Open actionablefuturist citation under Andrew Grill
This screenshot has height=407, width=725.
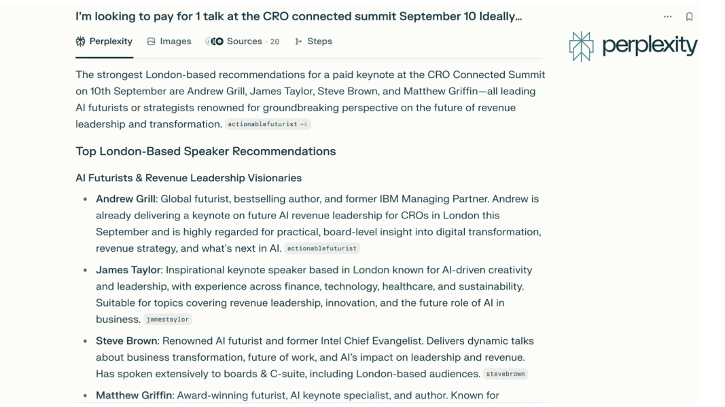[x=322, y=248]
